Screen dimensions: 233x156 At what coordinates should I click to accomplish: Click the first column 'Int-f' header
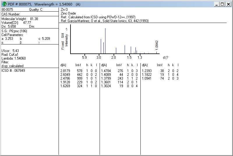[x=78, y=65]
